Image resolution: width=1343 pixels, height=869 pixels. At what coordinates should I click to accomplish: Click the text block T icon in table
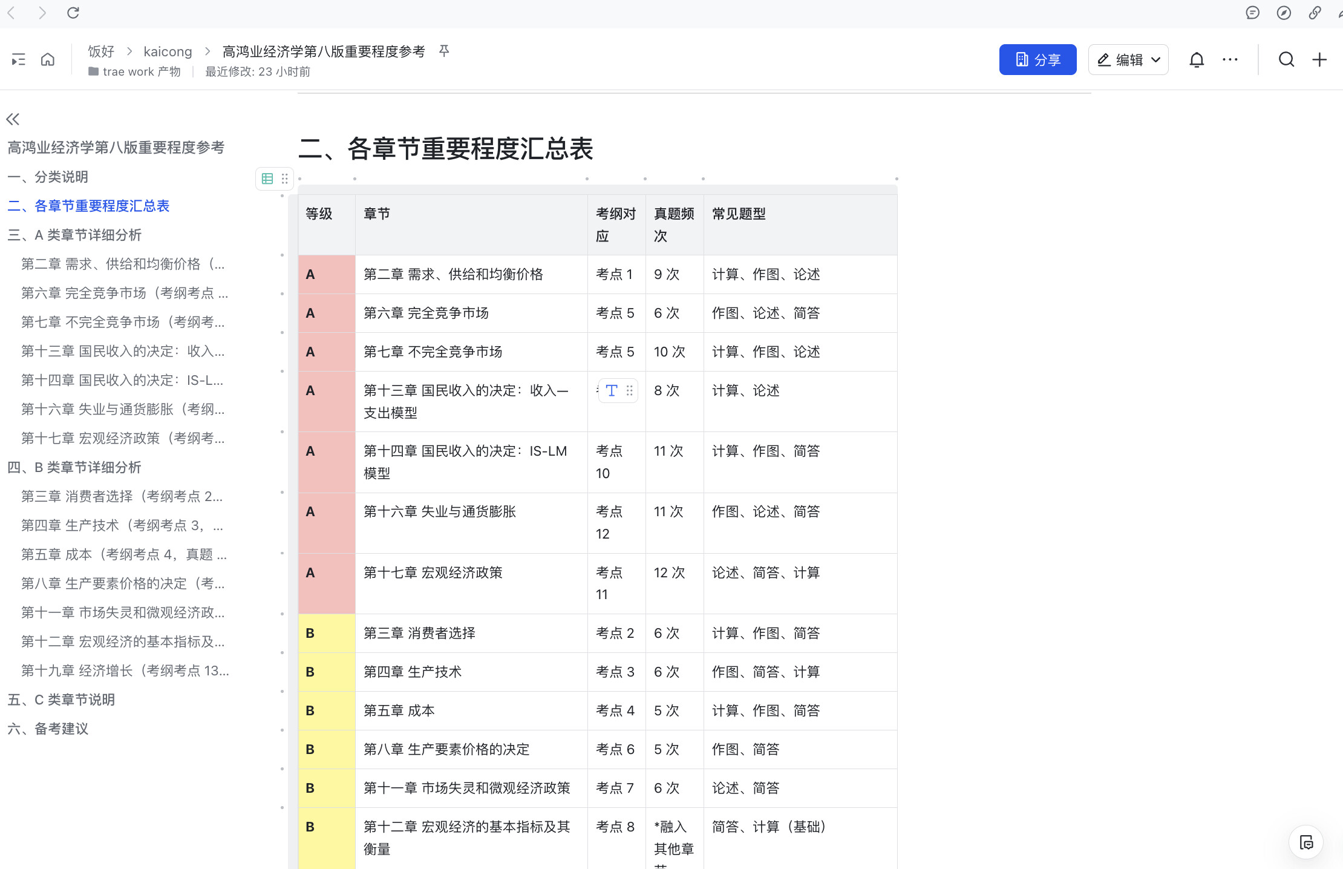(612, 390)
